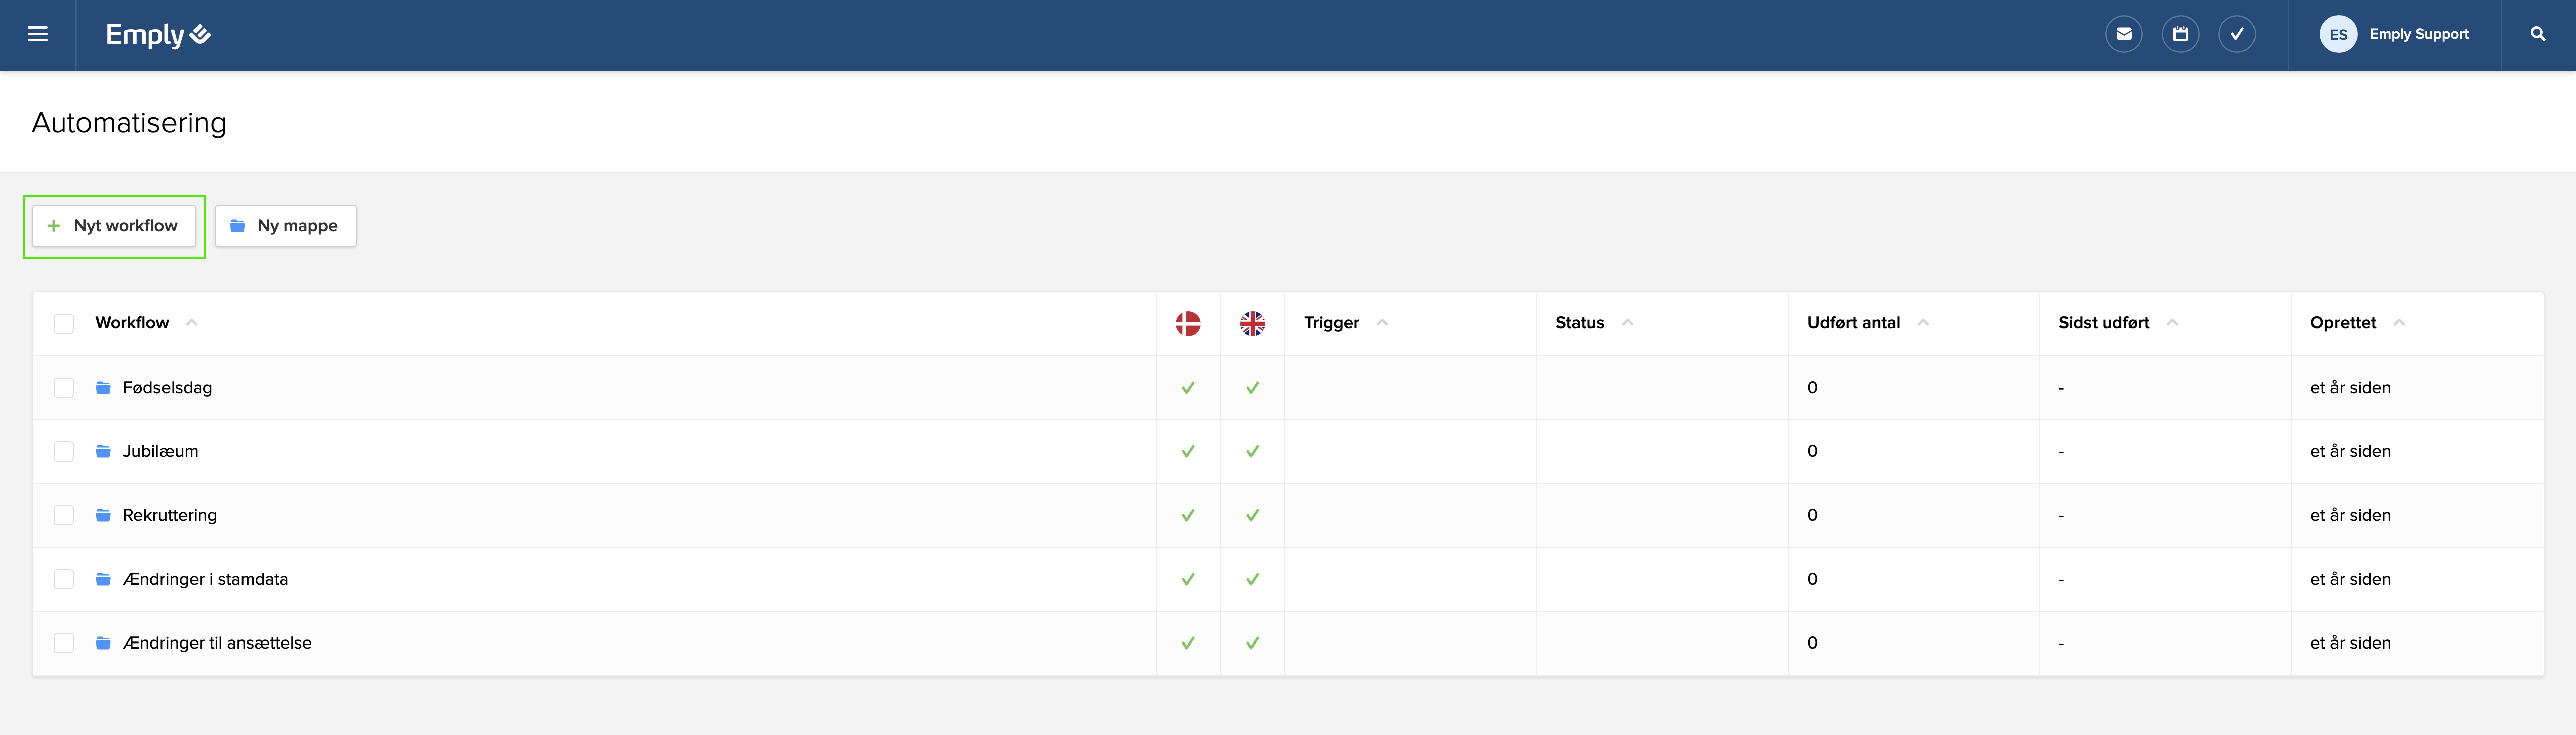Click the Danish flag column icon
2576x735 pixels.
click(1188, 324)
